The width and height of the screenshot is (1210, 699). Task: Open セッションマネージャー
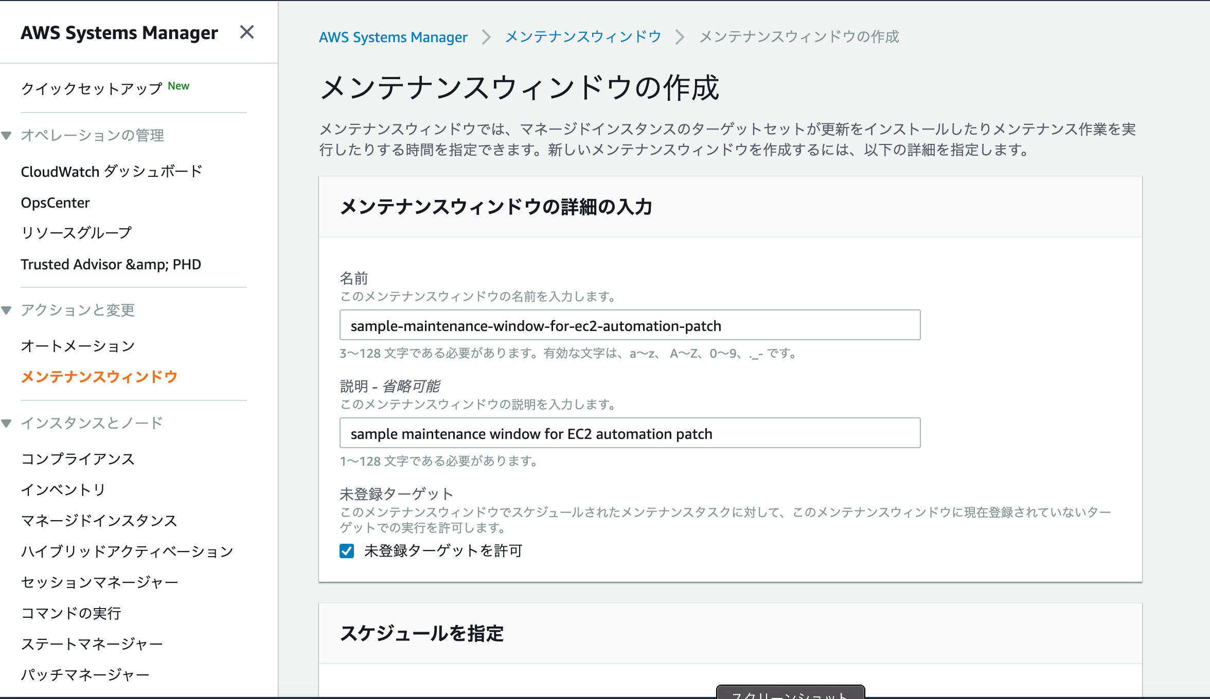click(x=99, y=582)
